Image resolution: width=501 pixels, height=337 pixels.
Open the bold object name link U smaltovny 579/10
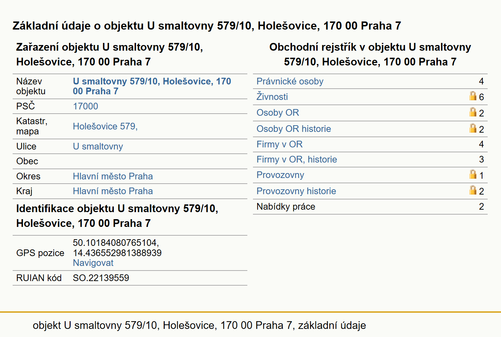(x=152, y=86)
